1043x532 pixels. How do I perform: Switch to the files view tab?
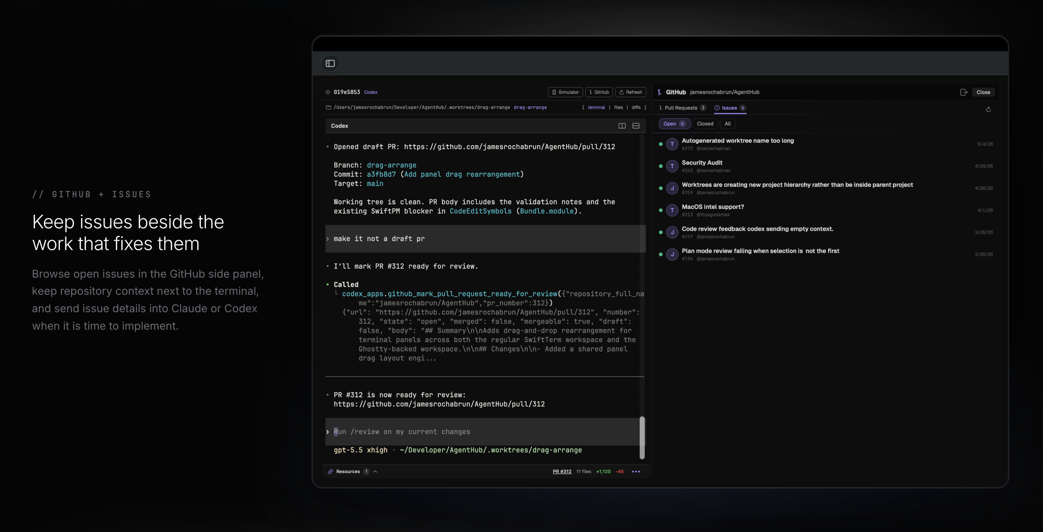point(618,108)
